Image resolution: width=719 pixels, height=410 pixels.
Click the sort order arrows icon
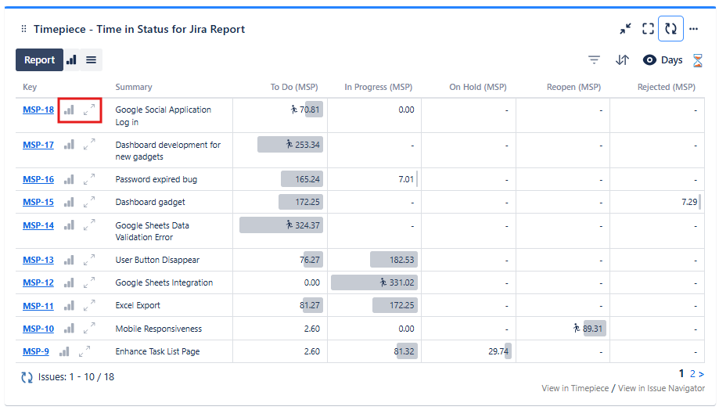(622, 60)
